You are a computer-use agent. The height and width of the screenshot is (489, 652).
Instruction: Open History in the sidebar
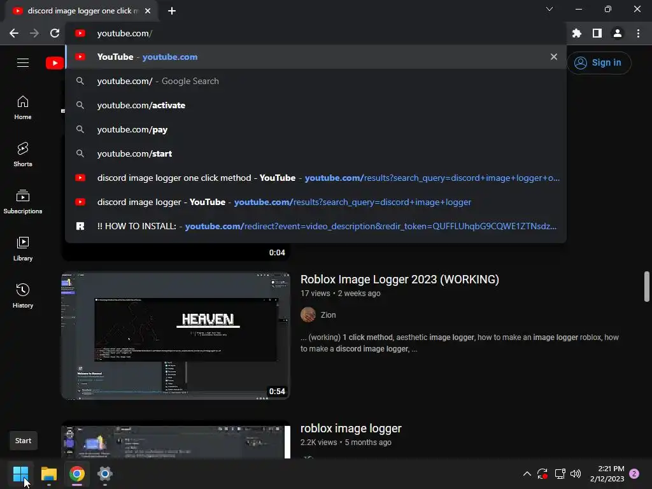(23, 295)
